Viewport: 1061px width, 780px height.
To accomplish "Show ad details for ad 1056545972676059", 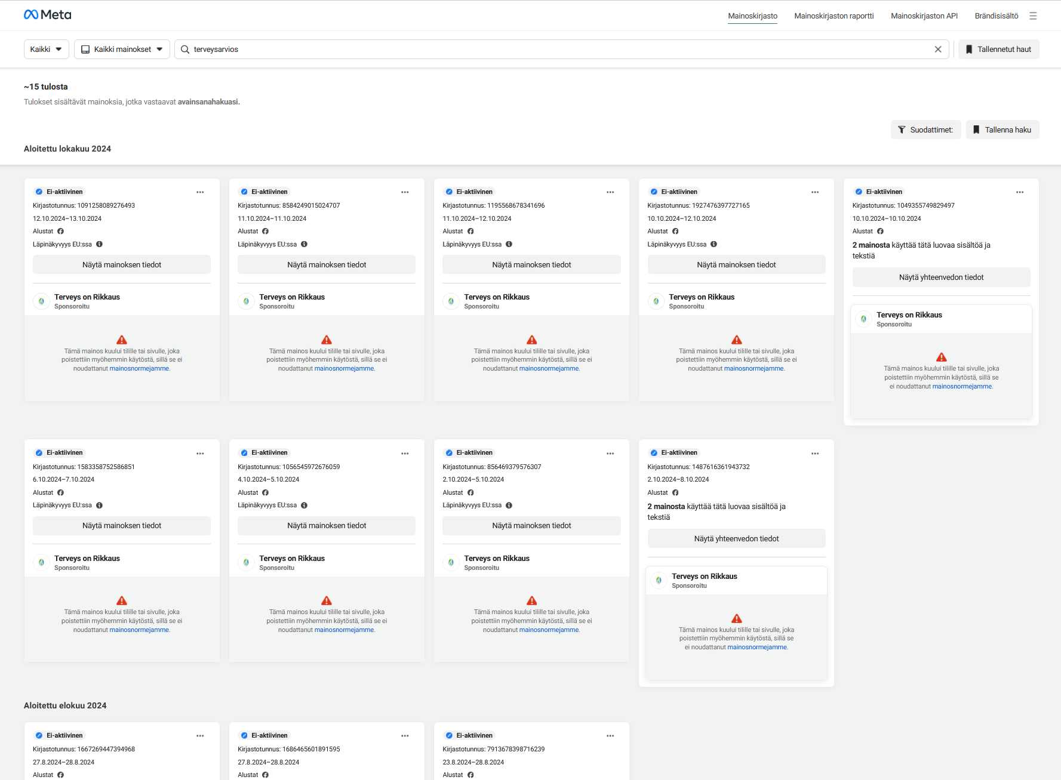I will coord(327,526).
